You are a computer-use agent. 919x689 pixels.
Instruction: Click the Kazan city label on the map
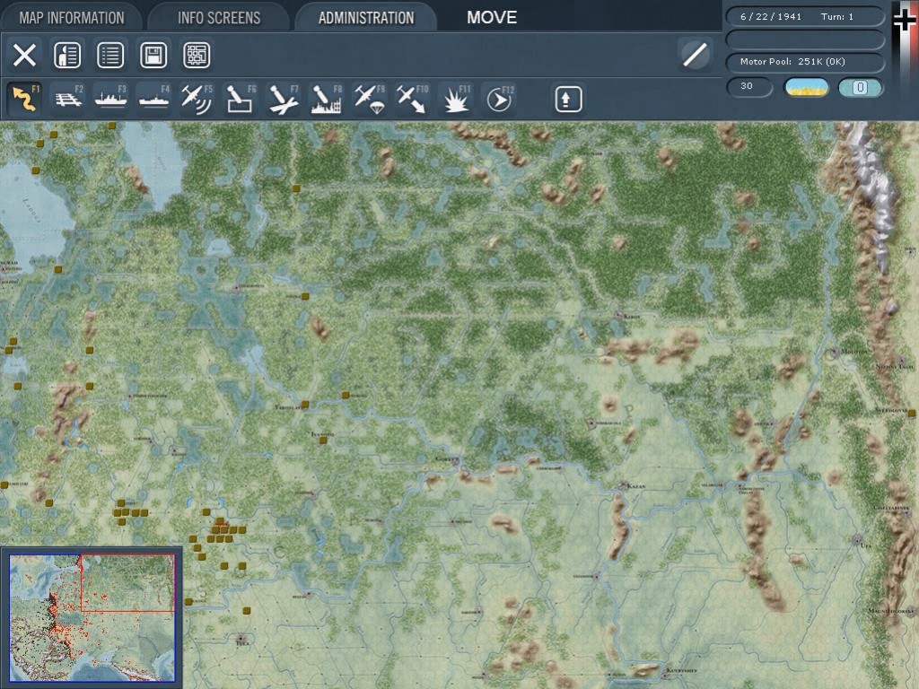[x=636, y=486]
